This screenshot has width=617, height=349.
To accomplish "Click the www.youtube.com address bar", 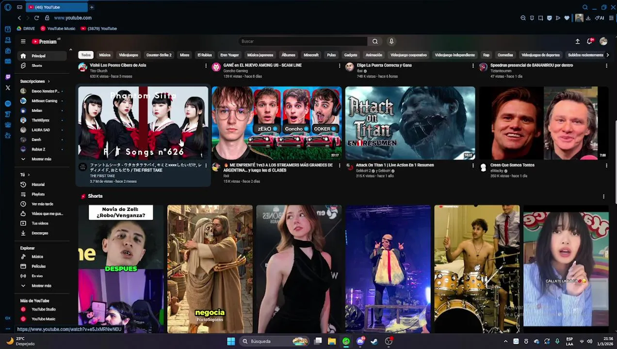I will coord(73,18).
